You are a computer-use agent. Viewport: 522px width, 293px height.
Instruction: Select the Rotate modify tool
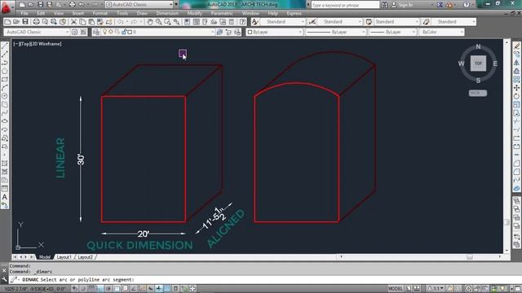[x=516, y=96]
